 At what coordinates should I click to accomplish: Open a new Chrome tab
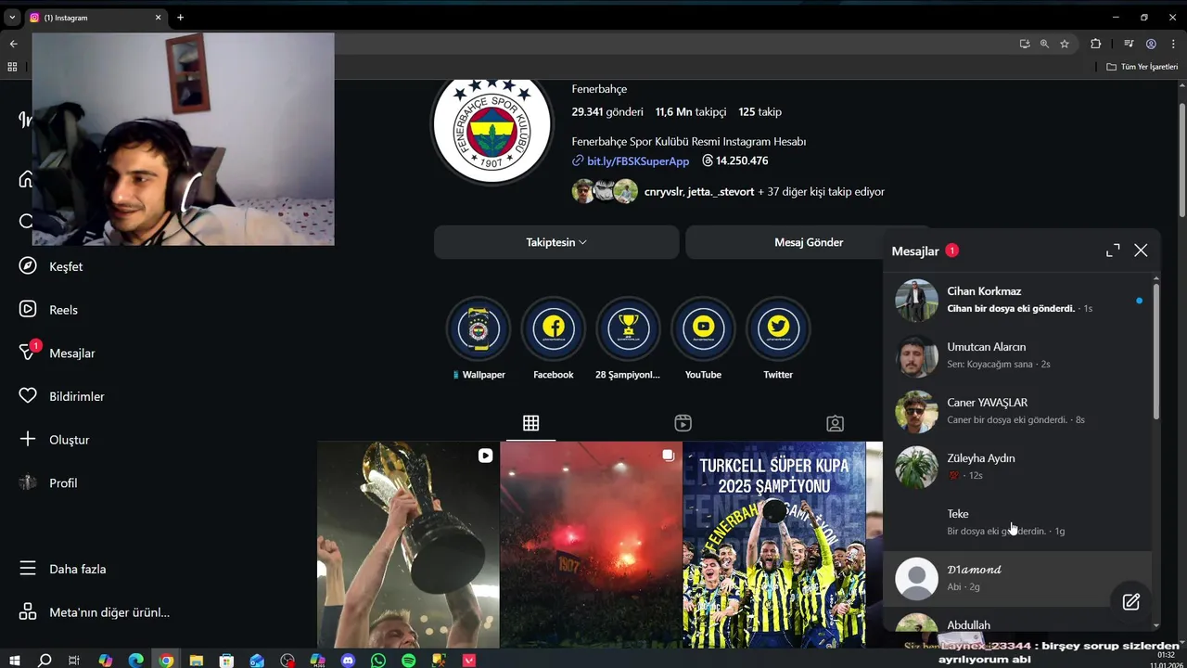pyautogui.click(x=181, y=18)
